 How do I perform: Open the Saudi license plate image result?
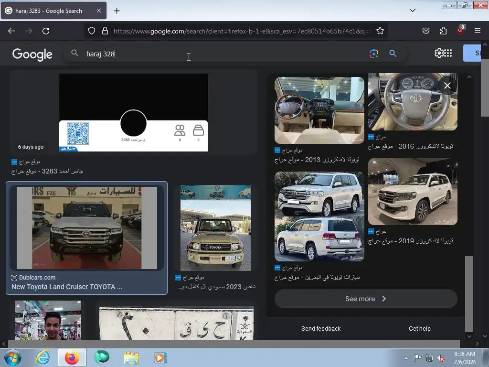coord(176,323)
